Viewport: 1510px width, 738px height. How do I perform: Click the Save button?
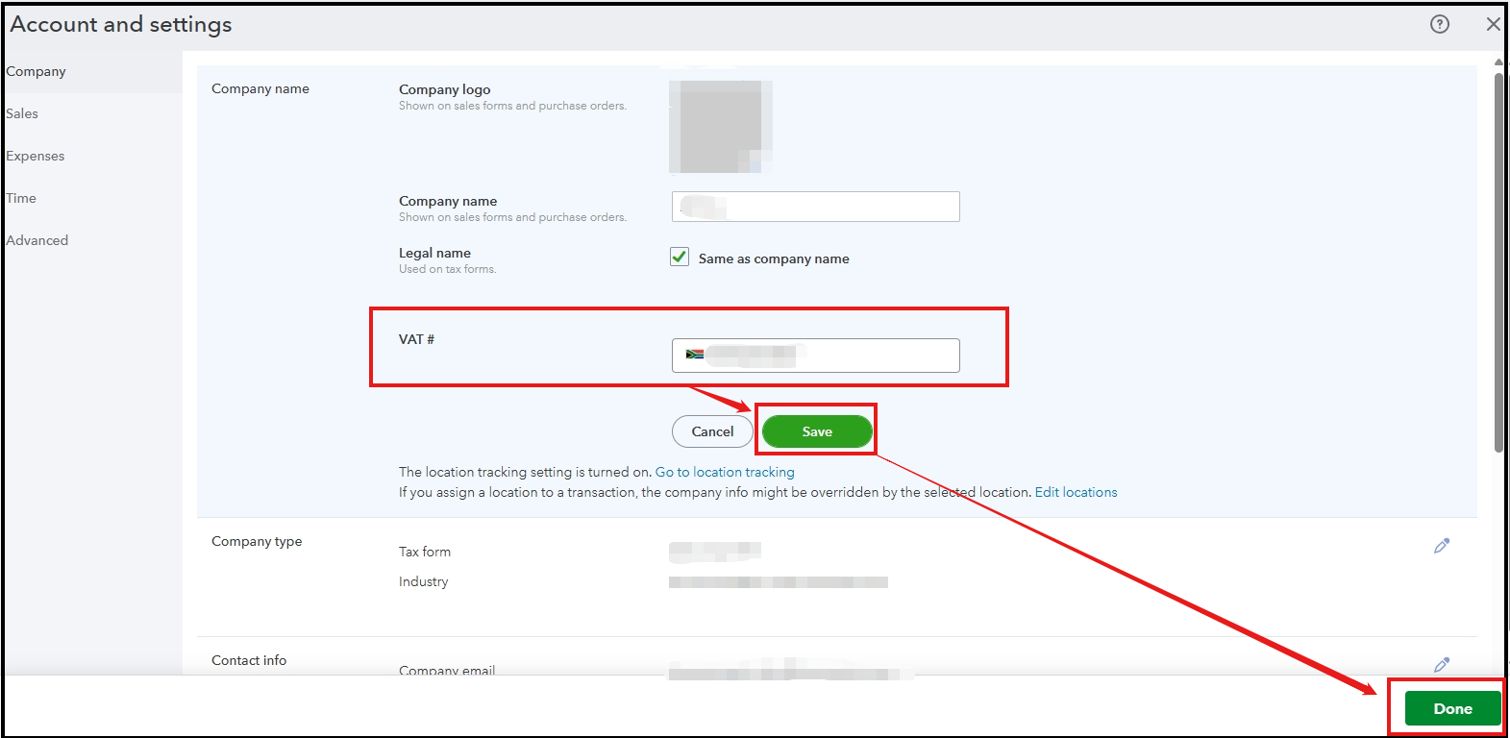[x=817, y=431]
